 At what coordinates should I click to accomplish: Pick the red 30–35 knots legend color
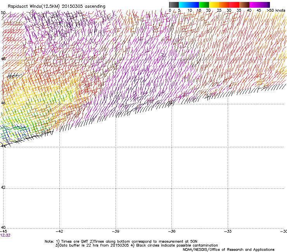[234, 5]
